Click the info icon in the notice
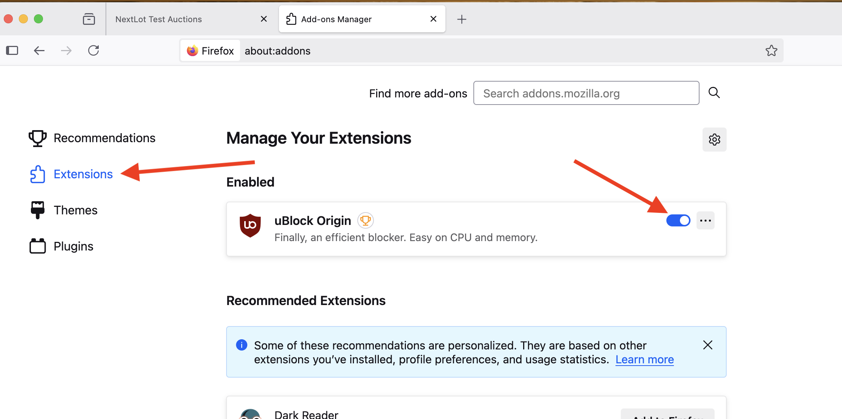Image resolution: width=842 pixels, height=419 pixels. pos(242,345)
